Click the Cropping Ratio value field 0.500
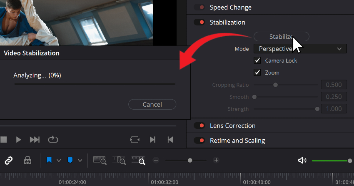Screen dimensions: 354x186 tap(334, 85)
